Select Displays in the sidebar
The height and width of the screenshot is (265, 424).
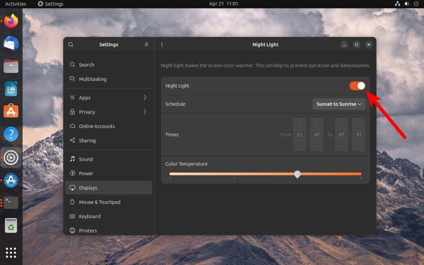[109, 188]
